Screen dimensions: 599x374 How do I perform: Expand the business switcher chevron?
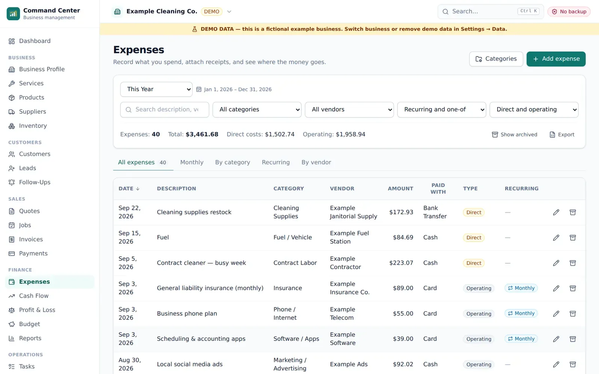(x=229, y=12)
